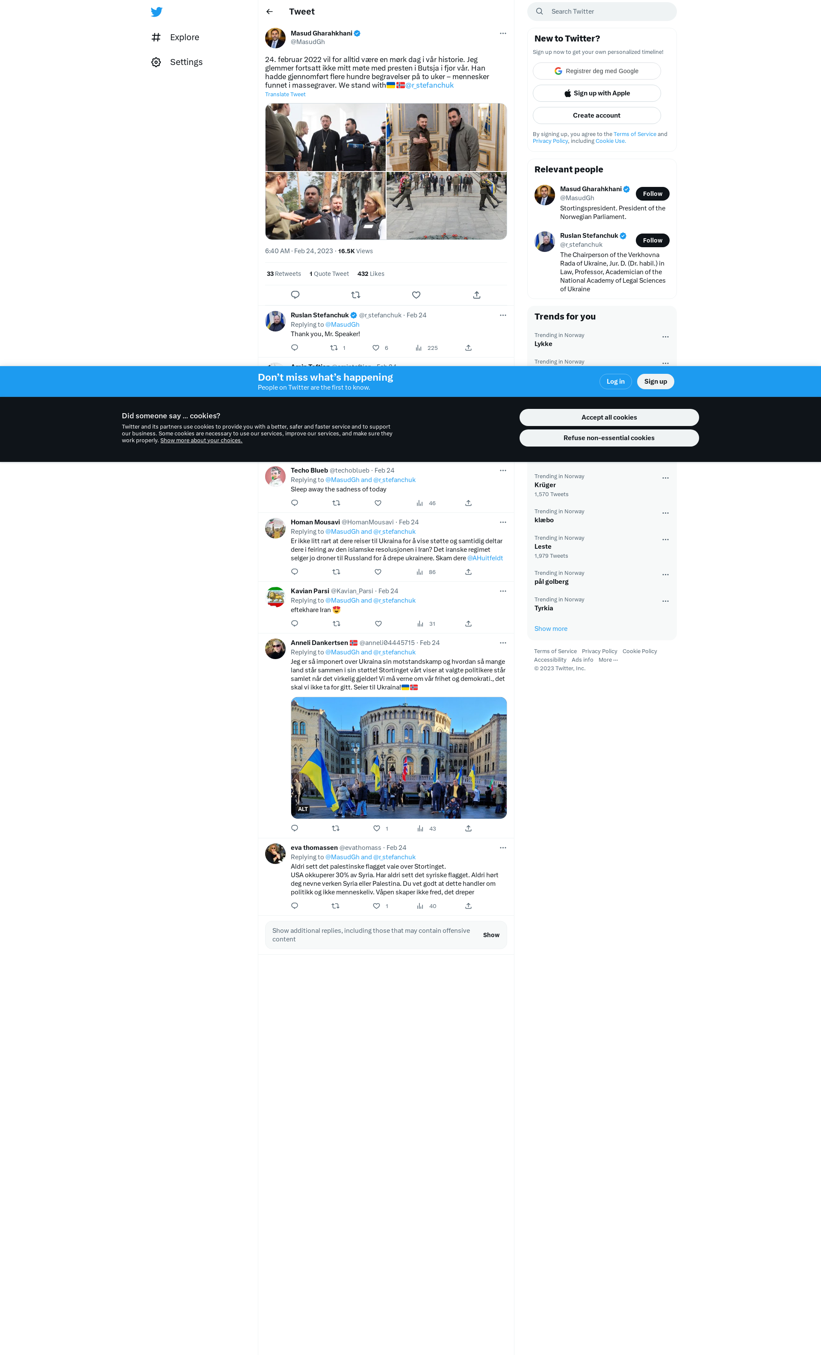Open more options on Masud Gharahkhani's tweet
Screen dimensions: 821x1355
pos(502,33)
